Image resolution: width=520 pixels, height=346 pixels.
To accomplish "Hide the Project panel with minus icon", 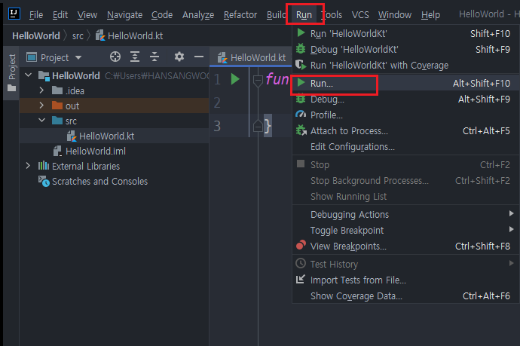I will [199, 57].
